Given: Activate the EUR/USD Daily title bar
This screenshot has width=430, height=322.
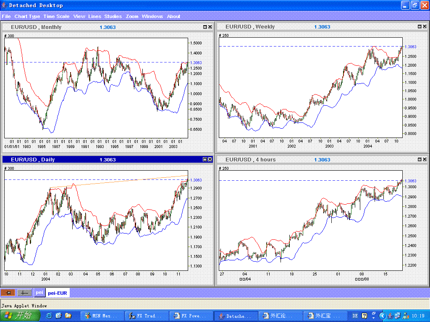Looking at the screenshot, I should coord(107,159).
